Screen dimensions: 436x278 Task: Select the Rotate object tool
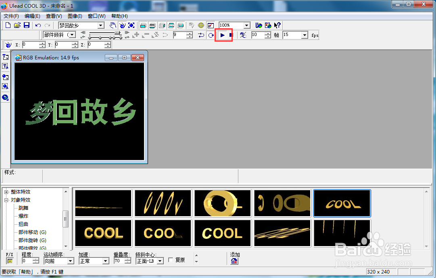pos(122,25)
